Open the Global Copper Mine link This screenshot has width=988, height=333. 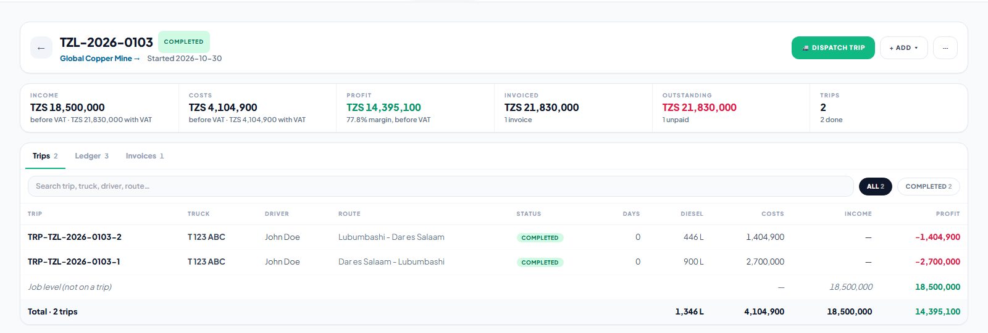click(100, 59)
